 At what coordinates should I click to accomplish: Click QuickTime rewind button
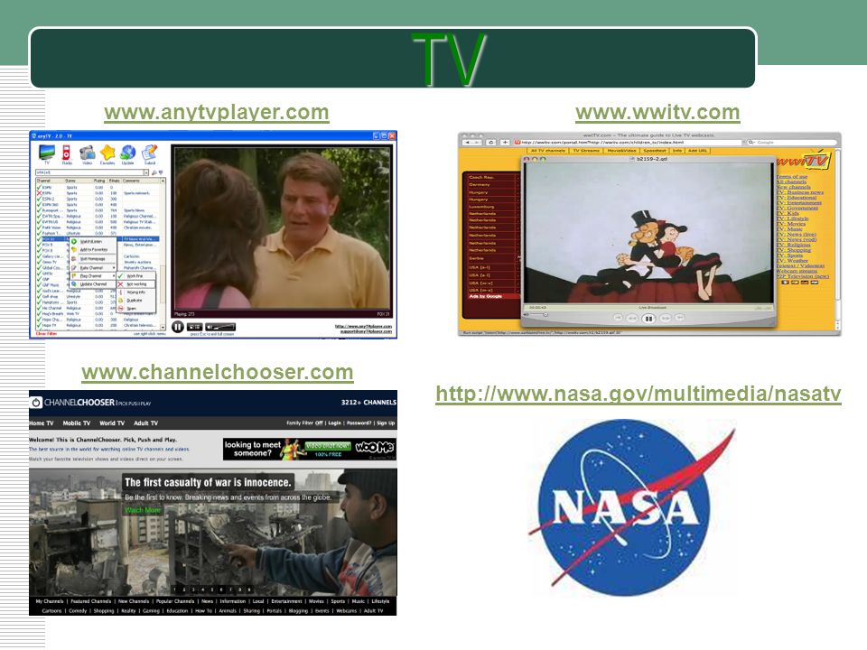click(x=632, y=319)
